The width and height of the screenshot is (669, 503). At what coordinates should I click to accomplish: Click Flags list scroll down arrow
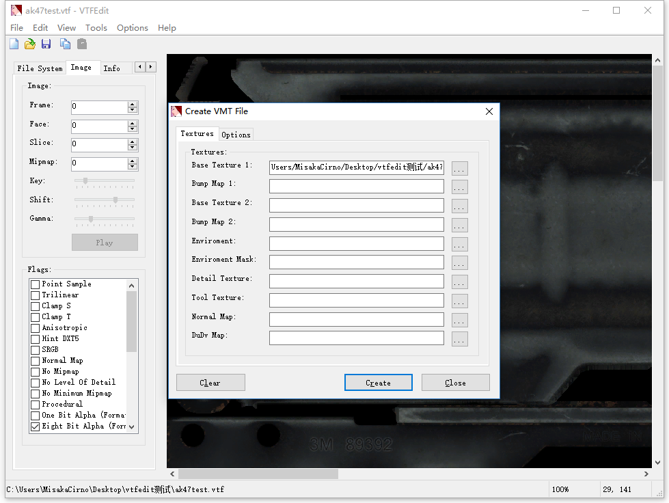pyautogui.click(x=131, y=426)
